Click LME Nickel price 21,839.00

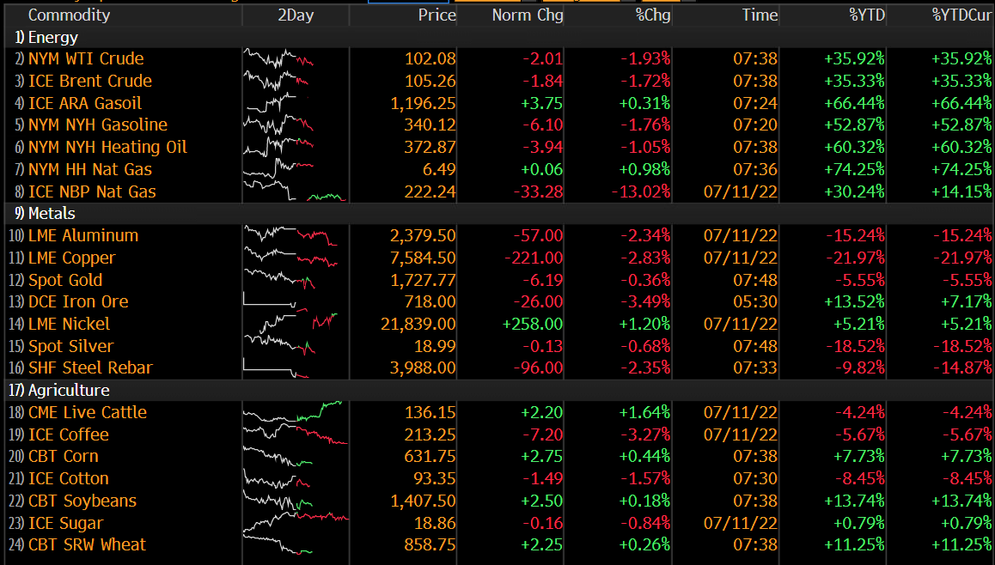pos(418,324)
